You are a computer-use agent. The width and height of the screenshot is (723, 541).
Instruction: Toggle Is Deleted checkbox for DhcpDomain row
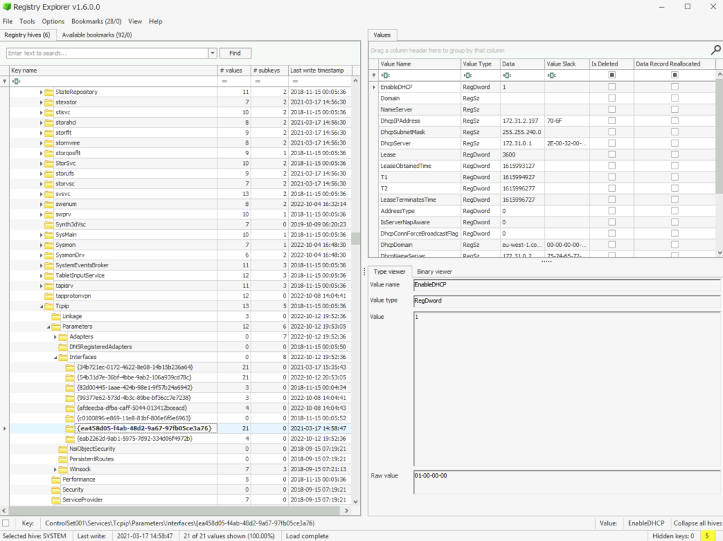612,245
